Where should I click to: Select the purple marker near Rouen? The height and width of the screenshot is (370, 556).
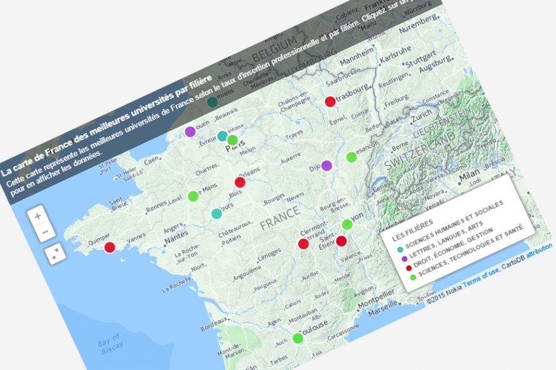pyautogui.click(x=190, y=131)
